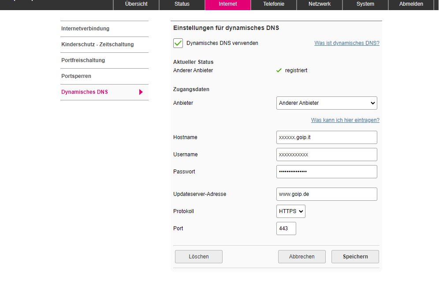The width and height of the screenshot is (439, 302).
Task: Switch to the Telefonie tab
Action: coord(274,4)
